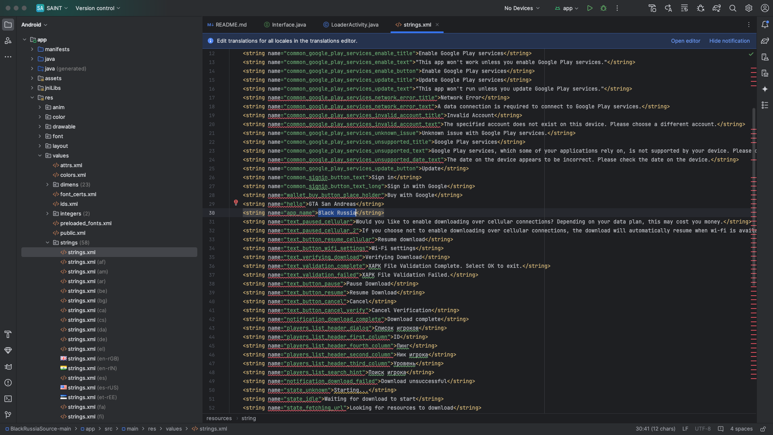Click line separator LF in status bar
The height and width of the screenshot is (435, 773).
click(685, 429)
